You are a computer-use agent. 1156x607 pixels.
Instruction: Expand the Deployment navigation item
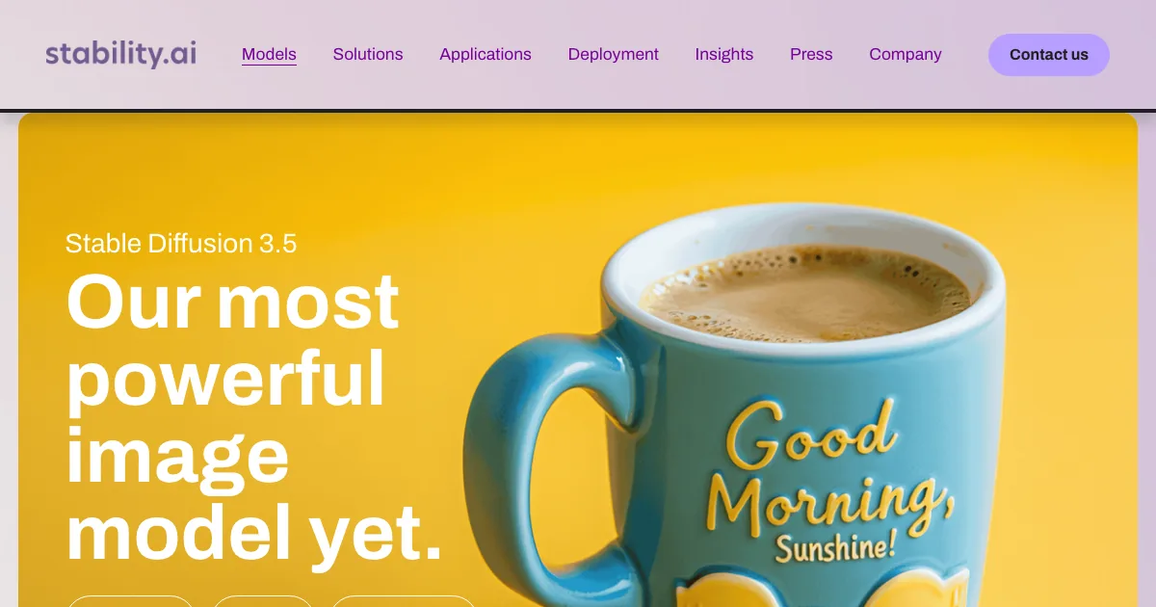pyautogui.click(x=613, y=54)
